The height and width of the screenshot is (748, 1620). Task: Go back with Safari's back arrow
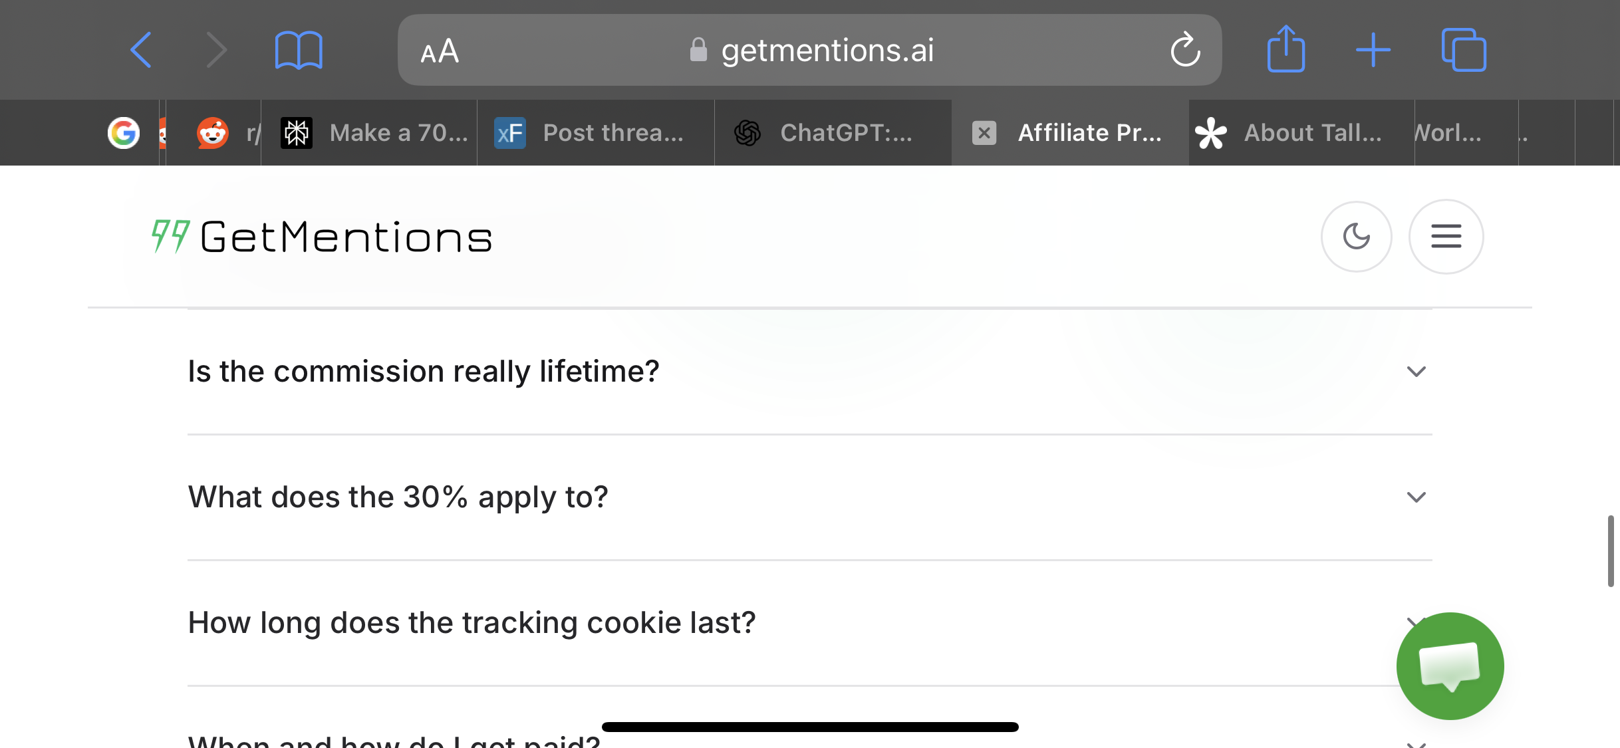pyautogui.click(x=141, y=50)
